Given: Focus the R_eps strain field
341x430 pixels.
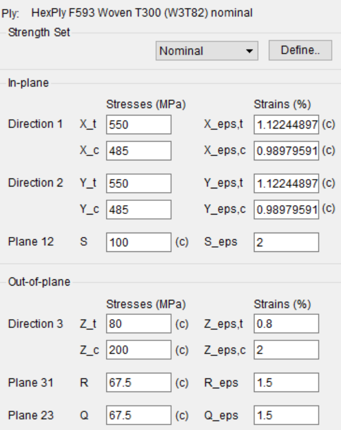Looking at the screenshot, I should pyautogui.click(x=286, y=383).
